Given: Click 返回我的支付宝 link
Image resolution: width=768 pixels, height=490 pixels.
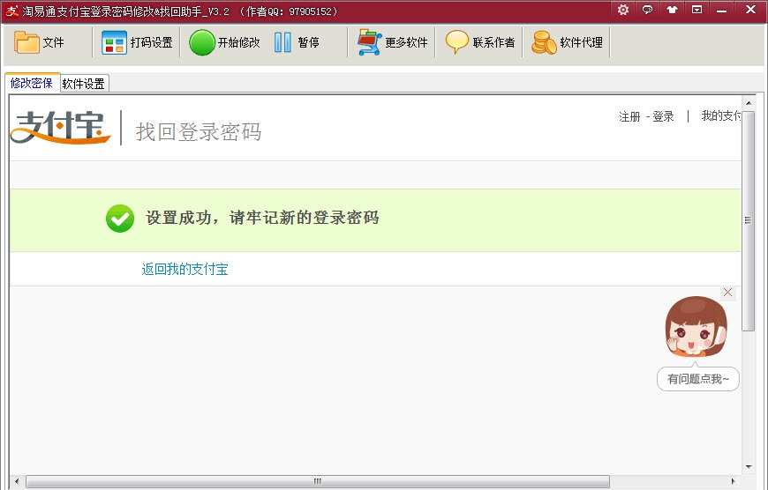Looking at the screenshot, I should [x=184, y=269].
